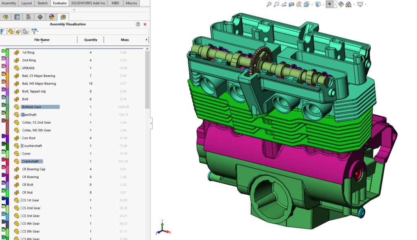Activate the Section View tool

point(292,4)
